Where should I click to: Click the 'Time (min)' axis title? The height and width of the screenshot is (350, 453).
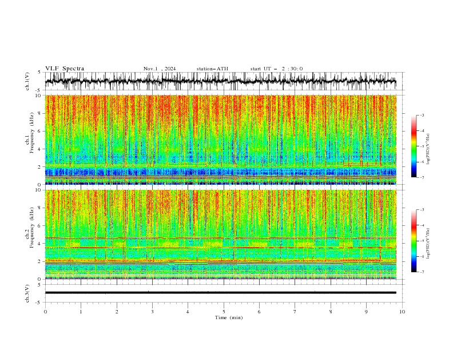[x=229, y=317]
